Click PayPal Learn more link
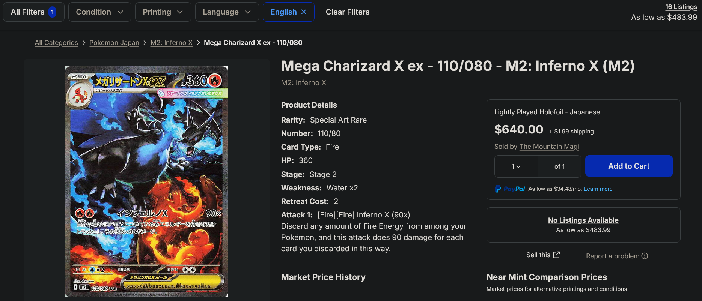Viewport: 702px width, 301px height. tap(598, 189)
